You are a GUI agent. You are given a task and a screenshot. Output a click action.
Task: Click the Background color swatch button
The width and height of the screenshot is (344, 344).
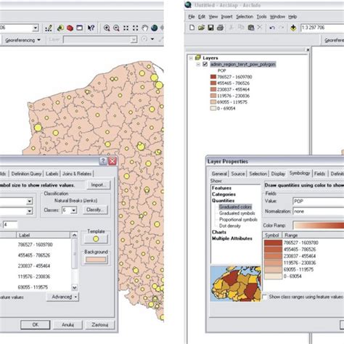pyautogui.click(x=96, y=260)
